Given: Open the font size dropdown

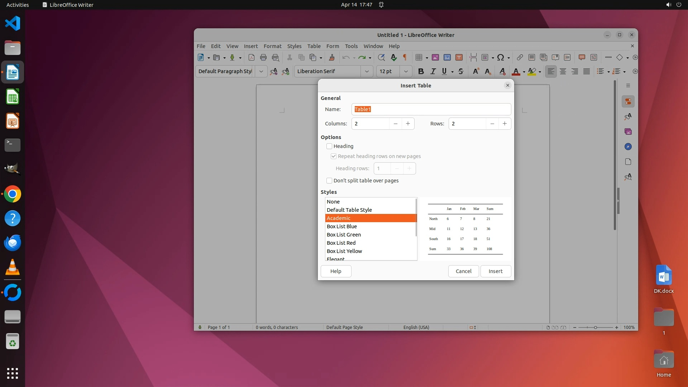Looking at the screenshot, I should coord(406,71).
